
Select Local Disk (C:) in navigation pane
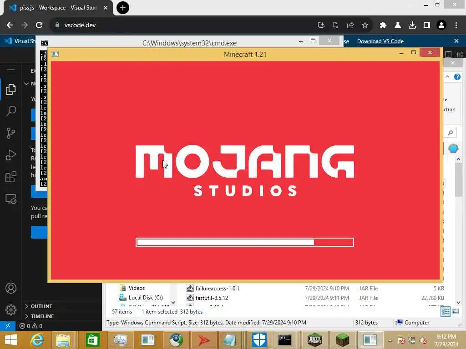coord(146,298)
